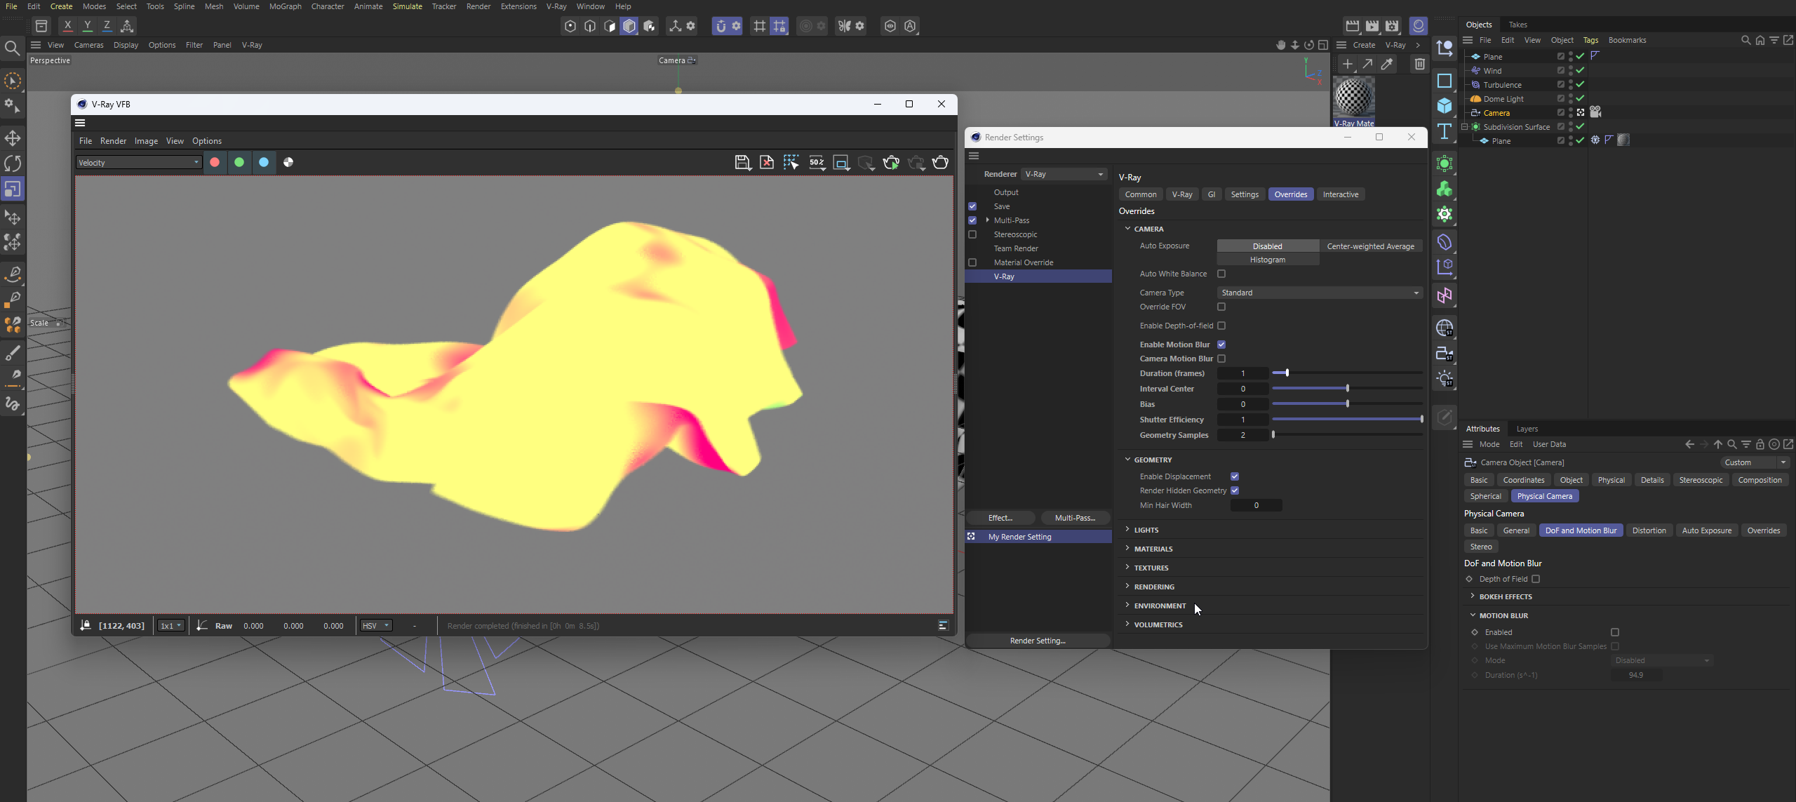Click the Effect... button

pyautogui.click(x=1000, y=518)
